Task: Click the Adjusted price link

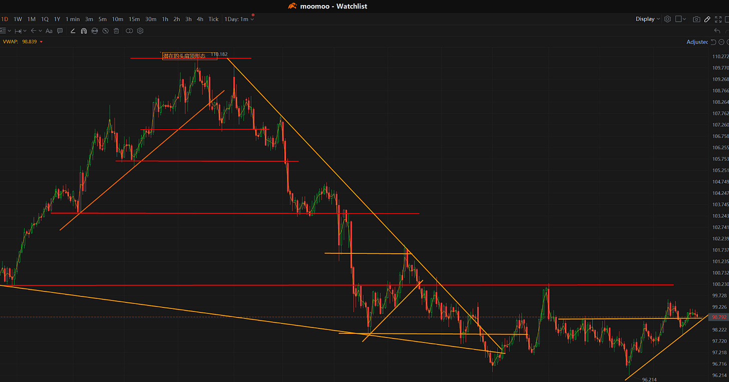Action: point(697,42)
